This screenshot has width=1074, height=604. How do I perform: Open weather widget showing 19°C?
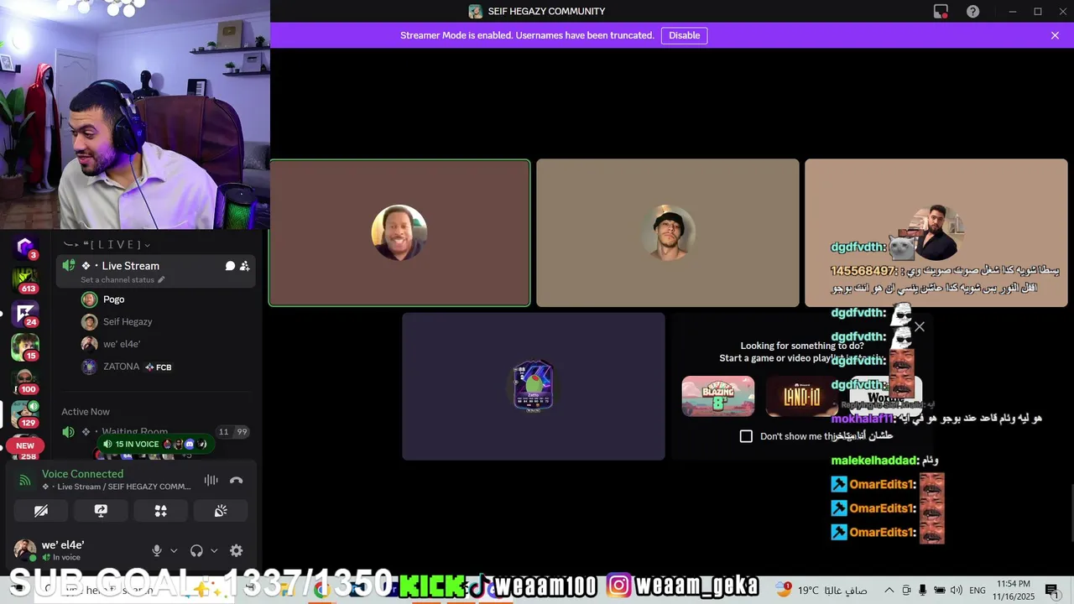[821, 591]
